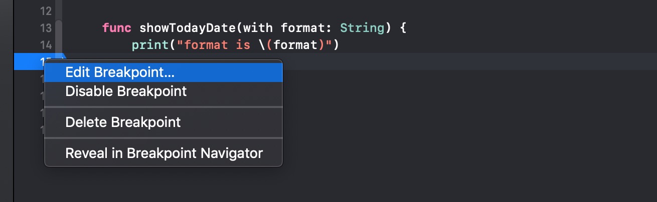Click the blue breakpoint marker in gutter

coord(30,61)
